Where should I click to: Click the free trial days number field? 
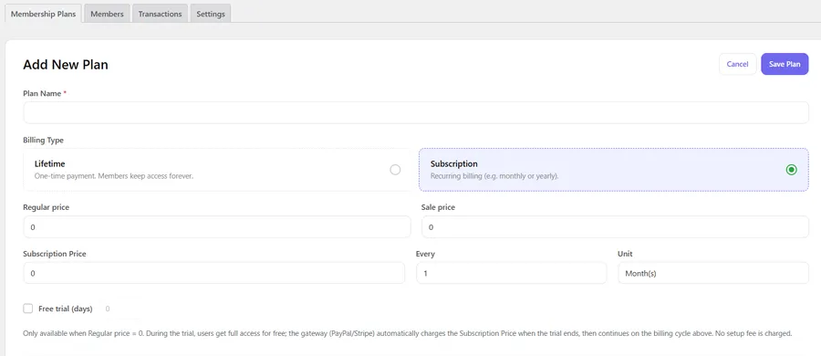tap(120, 309)
